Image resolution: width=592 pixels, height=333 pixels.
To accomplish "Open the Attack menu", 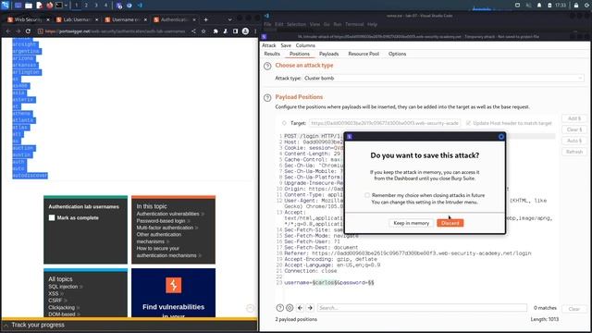I will [x=269, y=45].
